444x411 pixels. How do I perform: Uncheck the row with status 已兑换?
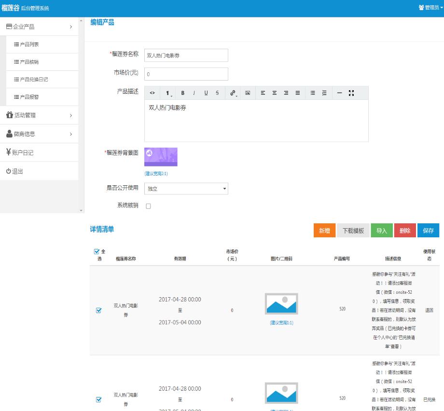point(99,399)
